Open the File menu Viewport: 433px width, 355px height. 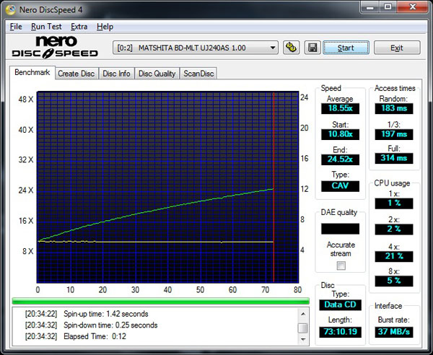pyautogui.click(x=16, y=27)
